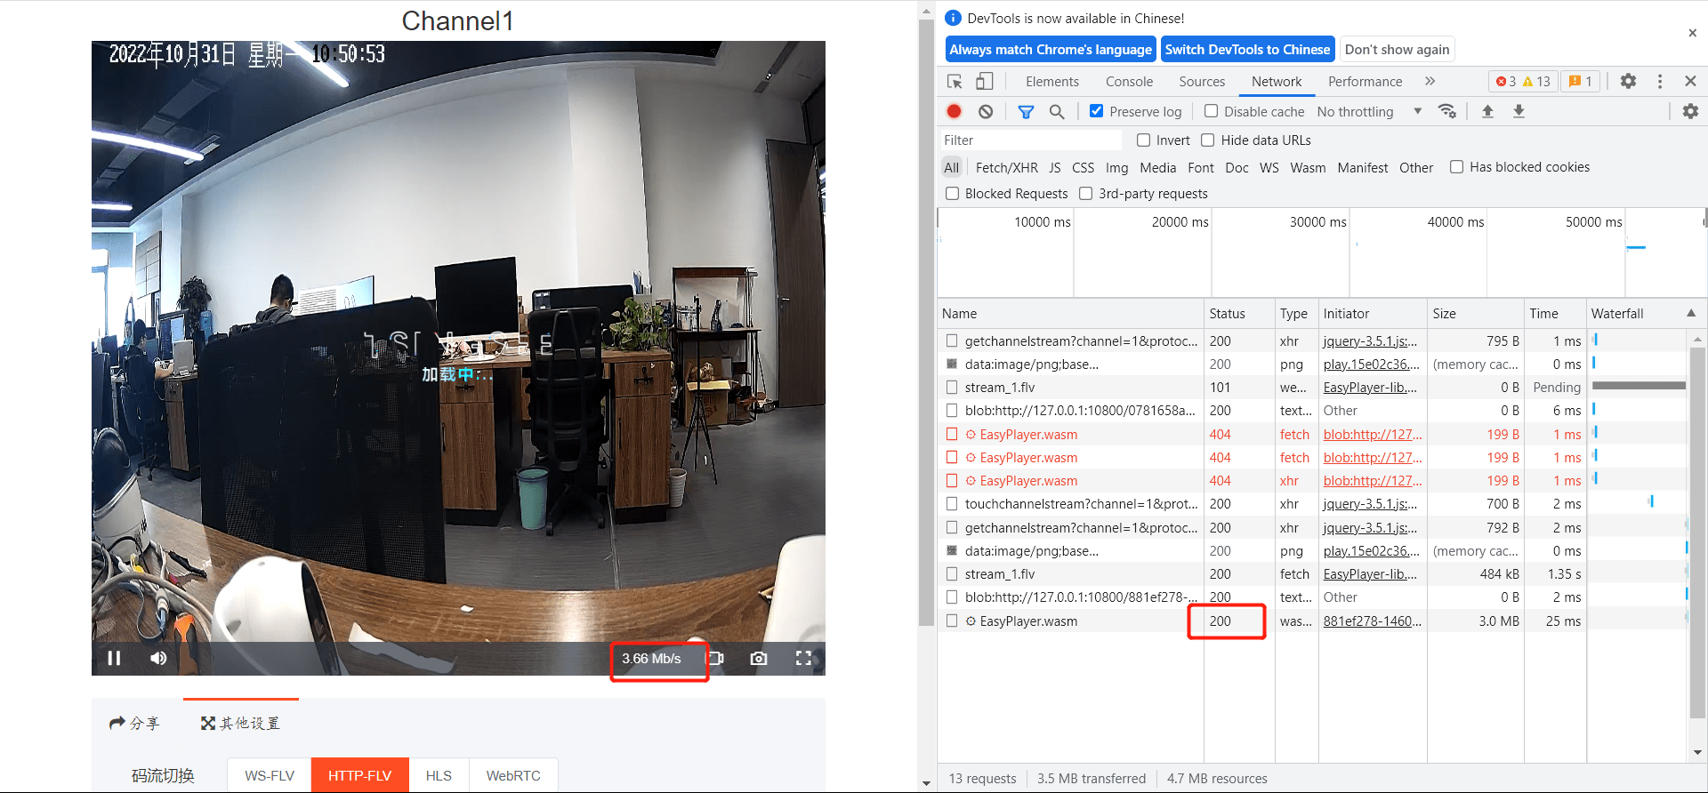The image size is (1708, 793).
Task: Open the 881ef278-1460 initiator link
Action: tap(1372, 621)
